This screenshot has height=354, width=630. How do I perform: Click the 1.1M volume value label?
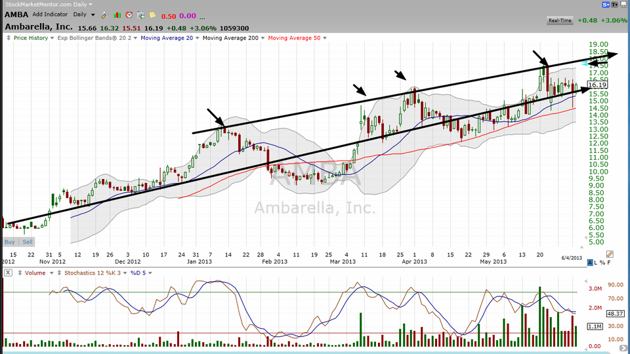595,326
